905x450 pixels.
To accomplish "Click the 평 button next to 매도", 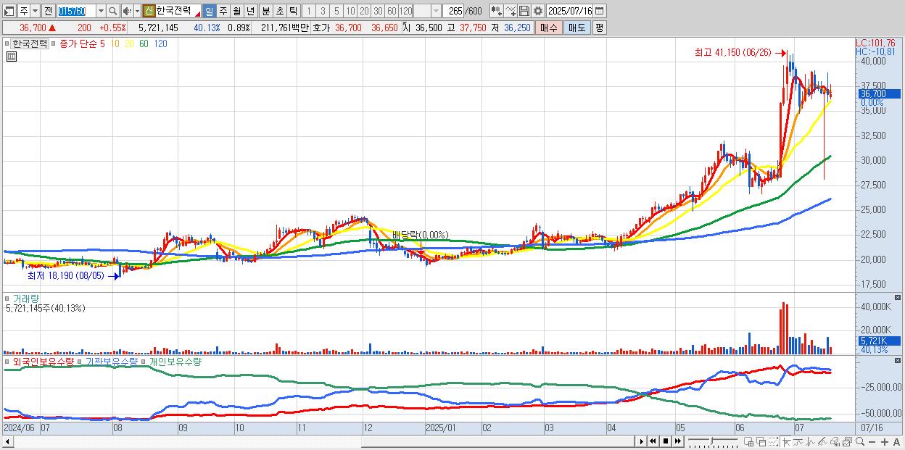I will [x=599, y=28].
